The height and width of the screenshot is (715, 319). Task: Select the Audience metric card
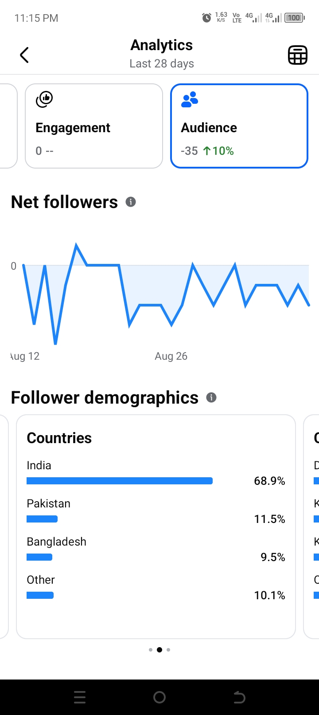tap(239, 126)
